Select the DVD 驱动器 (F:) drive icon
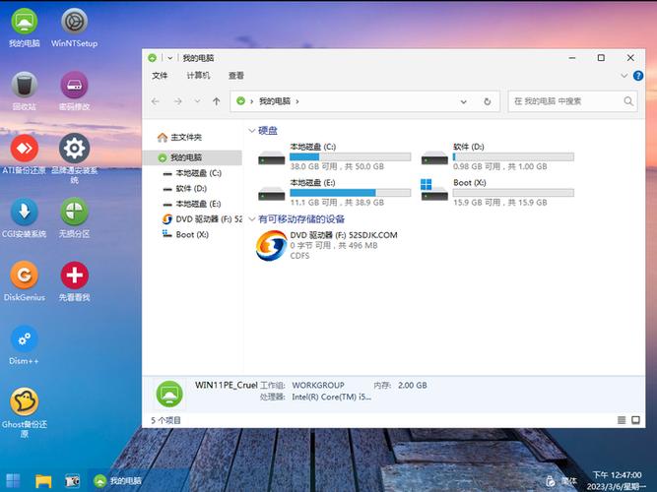 271,245
